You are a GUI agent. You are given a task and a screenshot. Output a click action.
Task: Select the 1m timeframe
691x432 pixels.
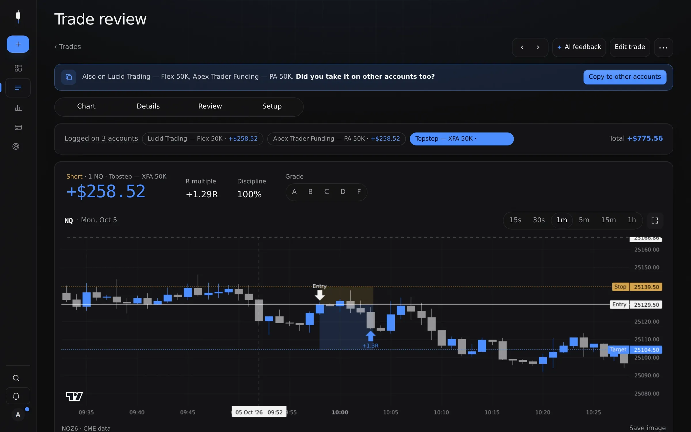562,220
